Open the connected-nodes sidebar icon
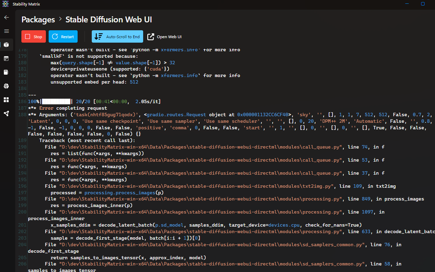435x272 pixels. [6, 113]
